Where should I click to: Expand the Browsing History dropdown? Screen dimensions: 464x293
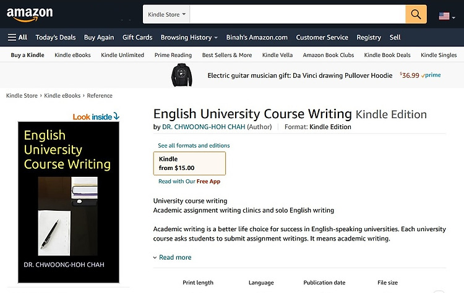tap(189, 37)
